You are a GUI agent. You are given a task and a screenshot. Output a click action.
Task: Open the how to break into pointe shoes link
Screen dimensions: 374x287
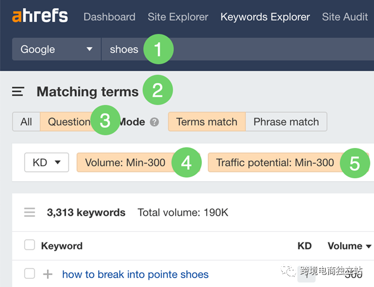[135, 275]
